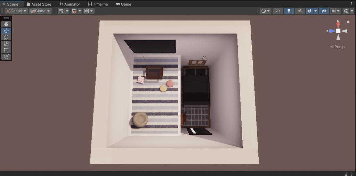Expand the camera settings dropdown arrow
Screen dimensions: 356x176
pyautogui.click(x=339, y=11)
